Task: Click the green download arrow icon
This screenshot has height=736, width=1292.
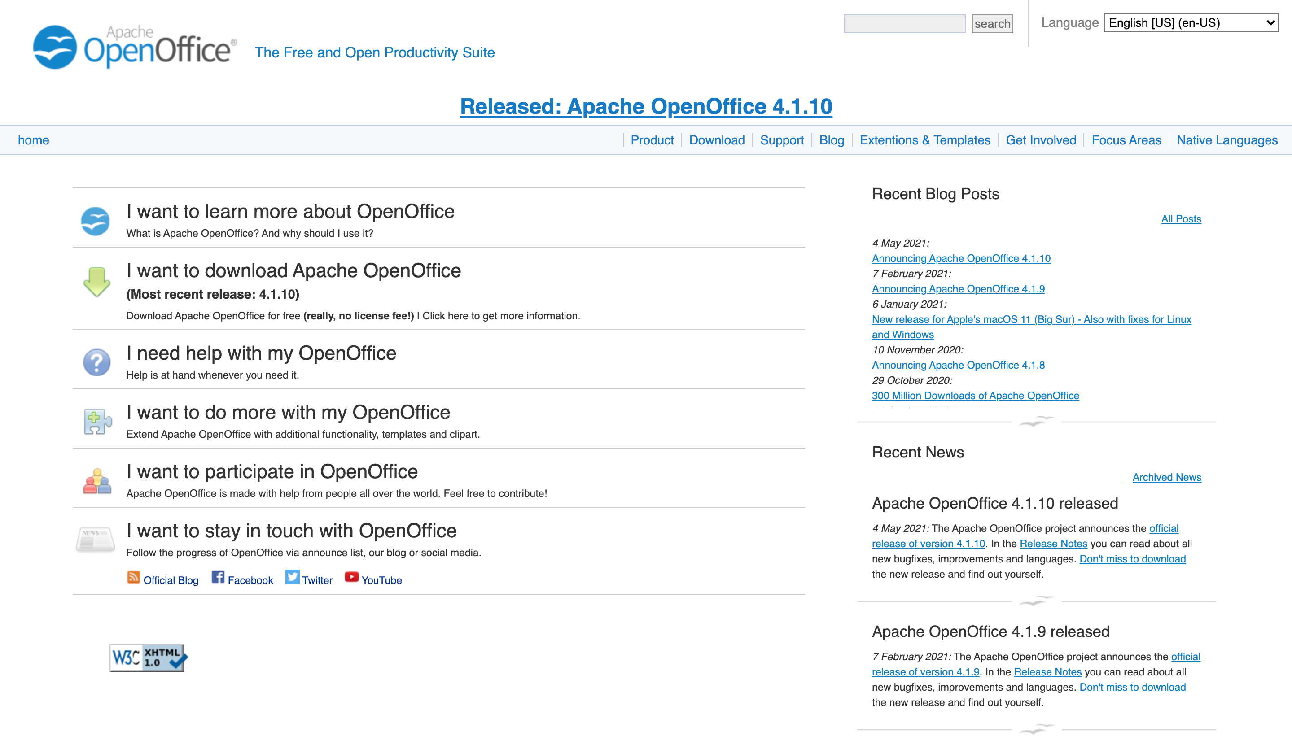Action: (96, 282)
